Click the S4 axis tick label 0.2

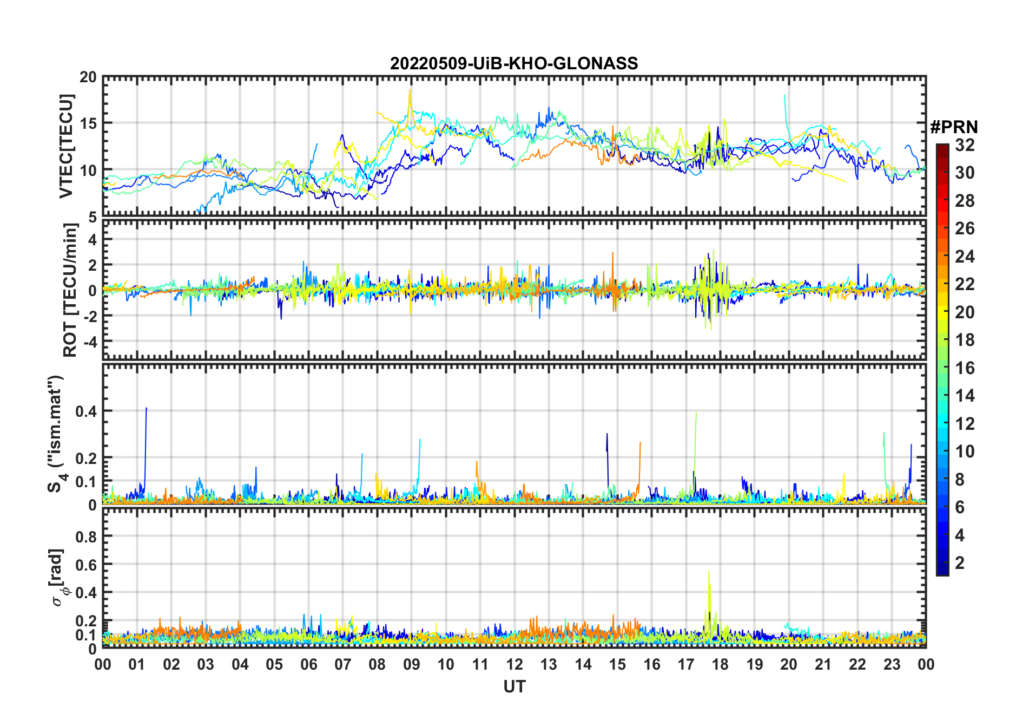tap(86, 458)
